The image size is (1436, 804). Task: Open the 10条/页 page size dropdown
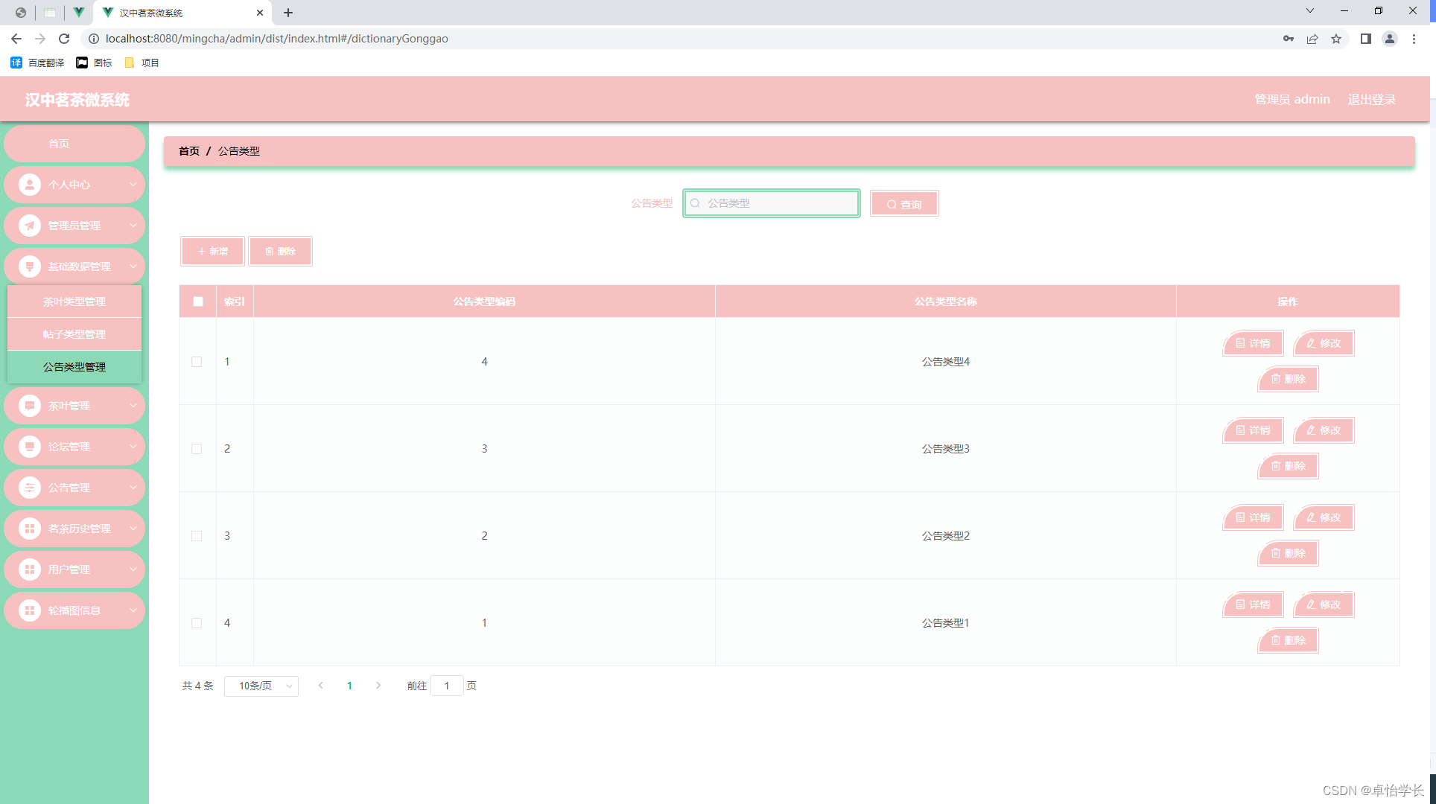point(261,686)
